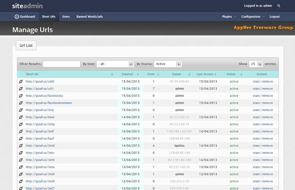
Task: Open Banned Words/urls nav item
Action: 90,17
